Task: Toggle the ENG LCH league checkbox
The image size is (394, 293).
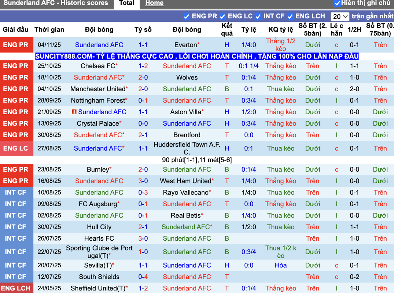Action: 290,16
